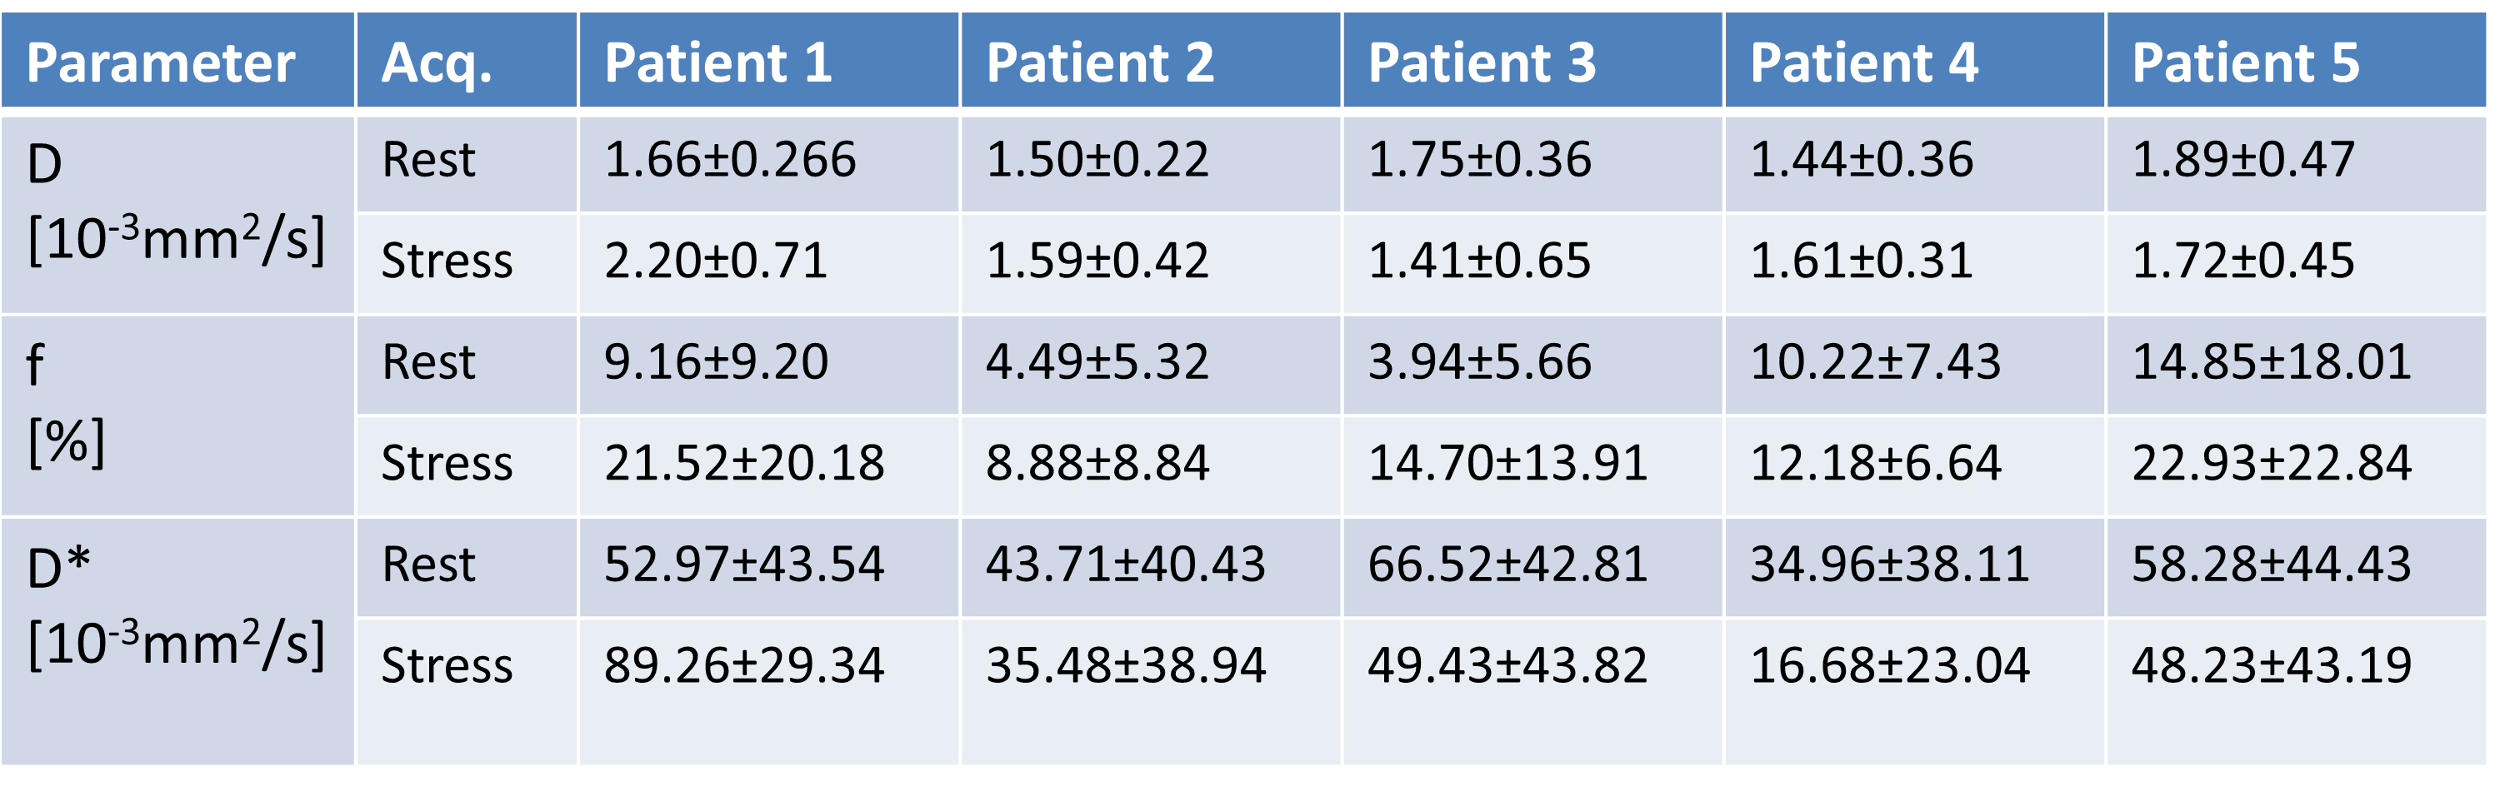Click the Parameter column header
The height and width of the screenshot is (786, 2500).
(x=161, y=63)
